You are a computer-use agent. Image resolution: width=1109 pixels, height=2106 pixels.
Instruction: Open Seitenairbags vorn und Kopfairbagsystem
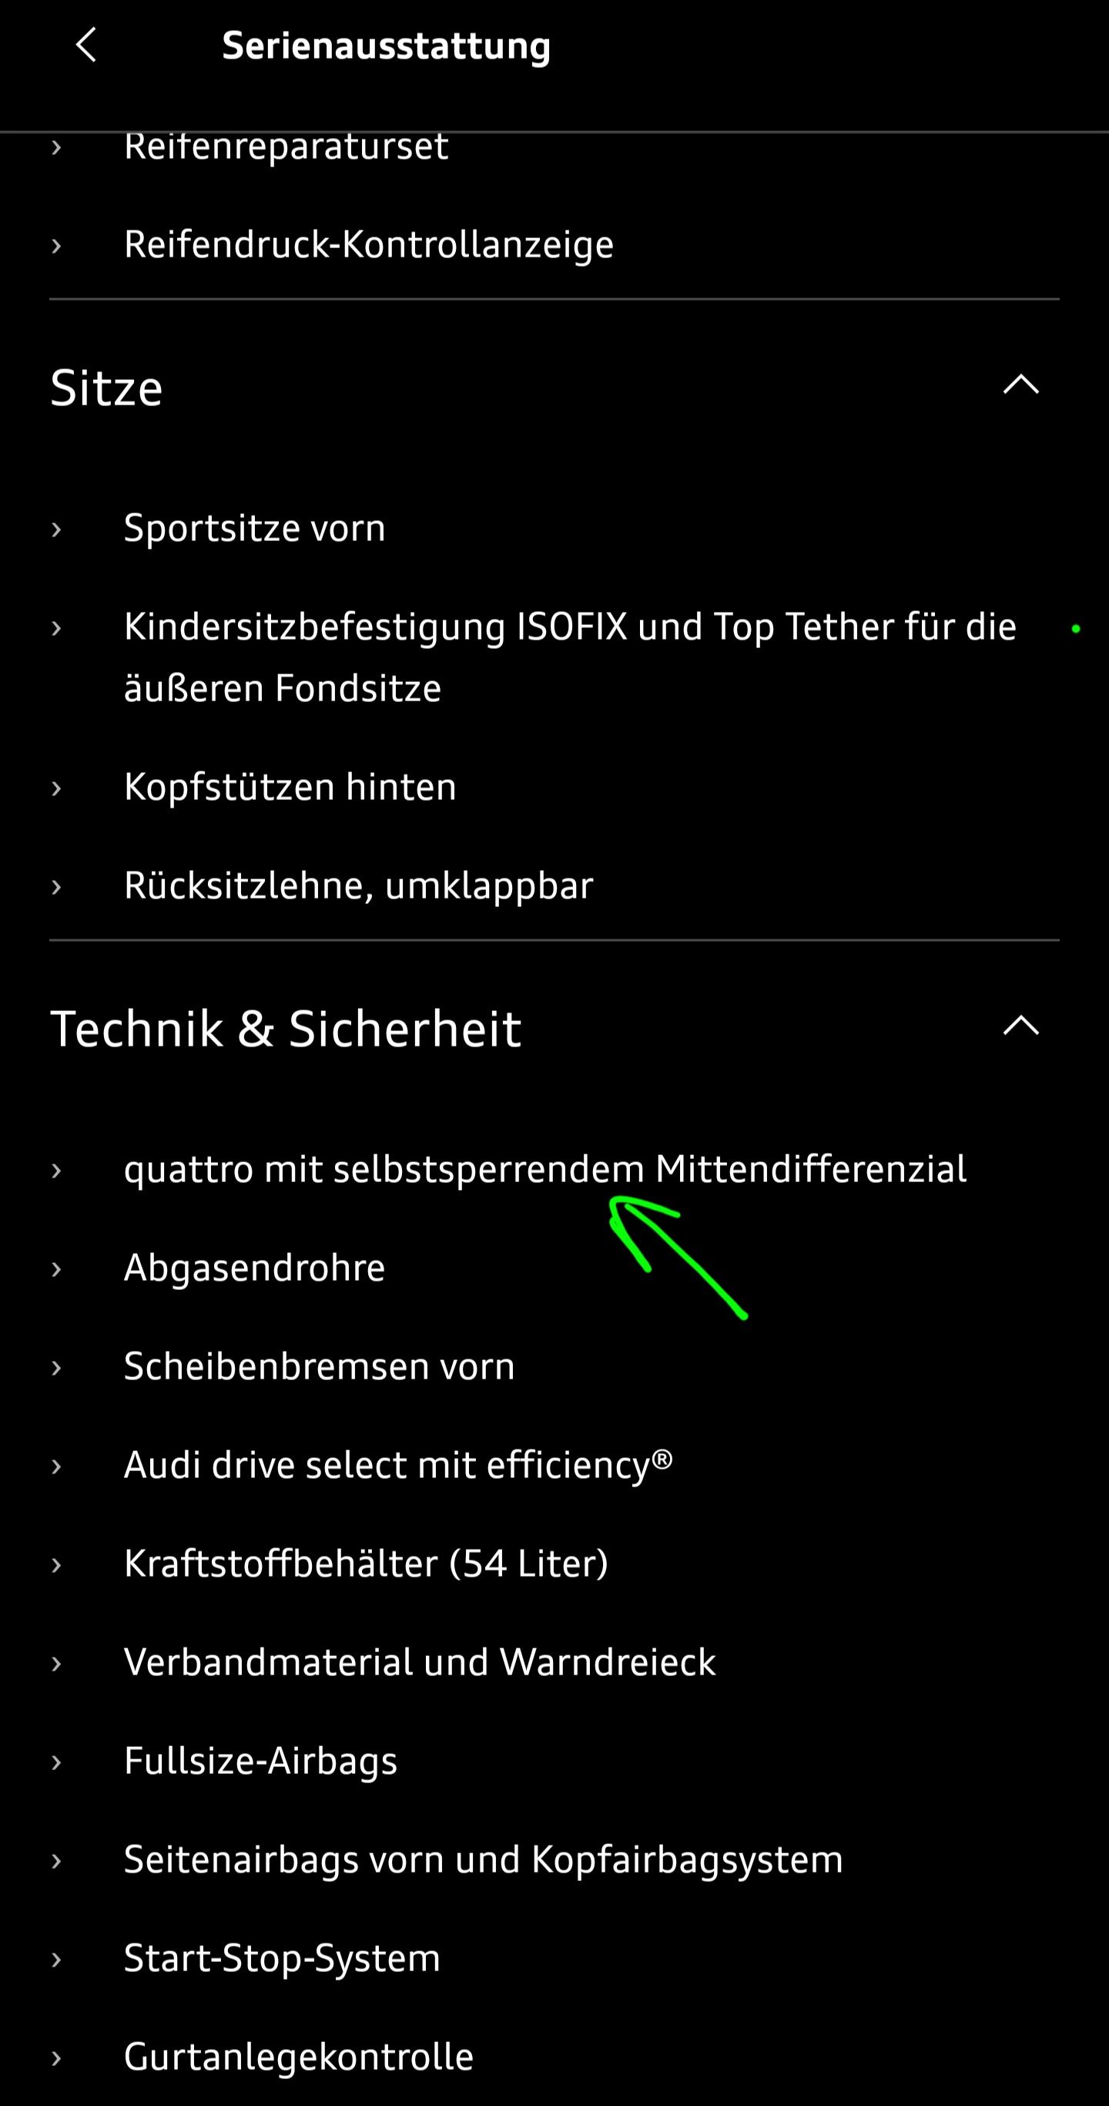click(x=483, y=1860)
